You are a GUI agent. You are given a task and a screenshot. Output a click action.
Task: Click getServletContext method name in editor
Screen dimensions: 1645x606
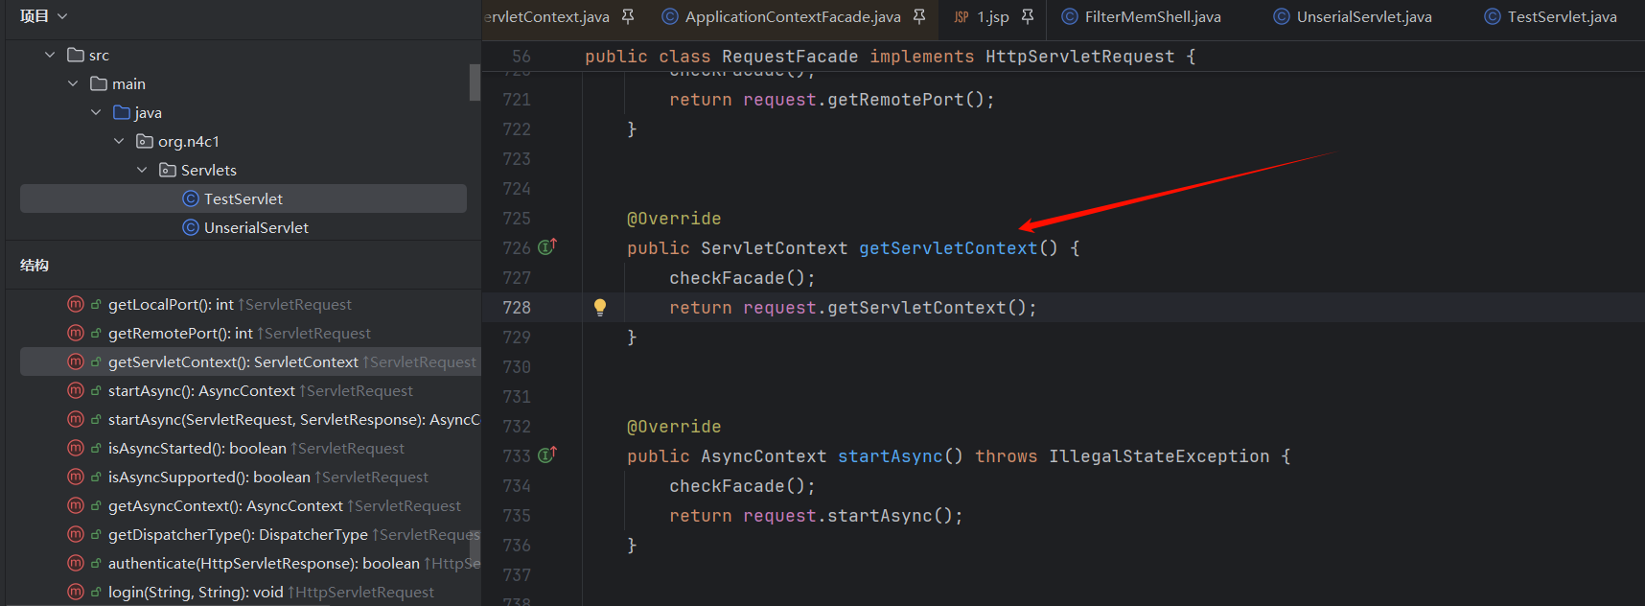pyautogui.click(x=947, y=248)
